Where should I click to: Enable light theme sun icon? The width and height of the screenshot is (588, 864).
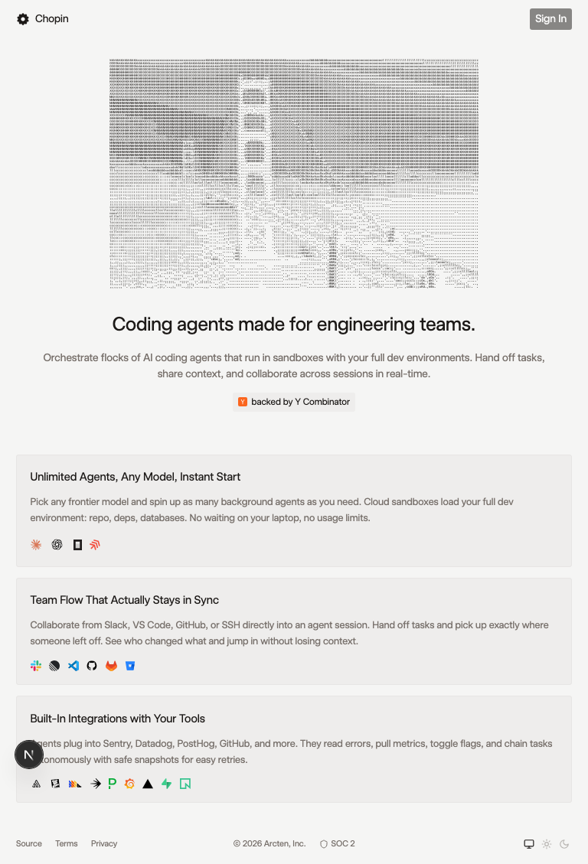click(x=547, y=843)
